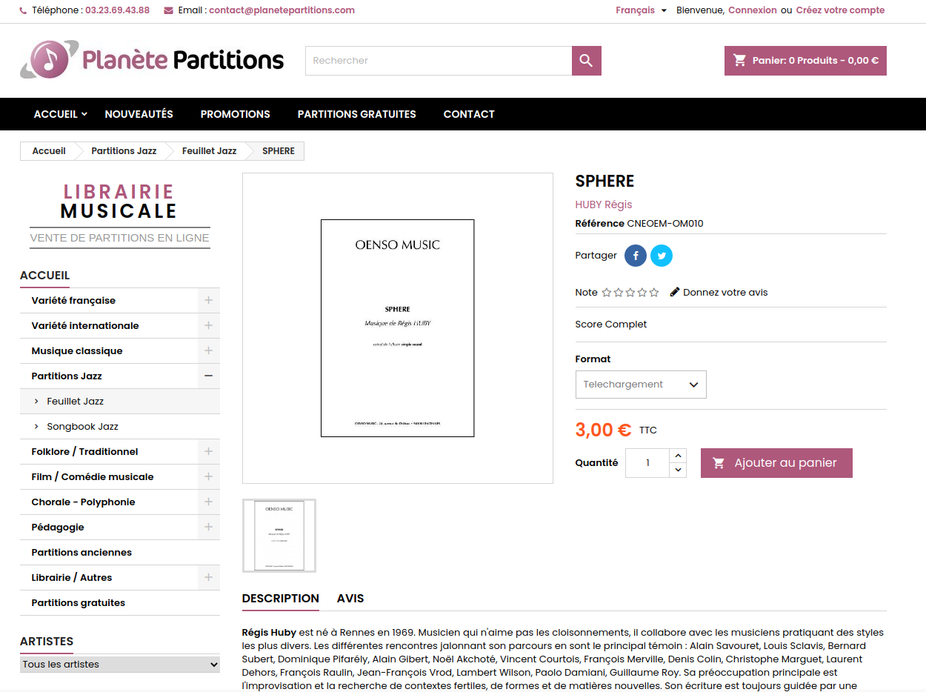Click the telephone icon in the header
Screen dimensions: 926x692
point(22,10)
